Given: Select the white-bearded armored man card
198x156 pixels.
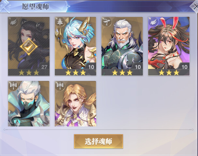Looking at the screenshot, I should (x=122, y=46).
